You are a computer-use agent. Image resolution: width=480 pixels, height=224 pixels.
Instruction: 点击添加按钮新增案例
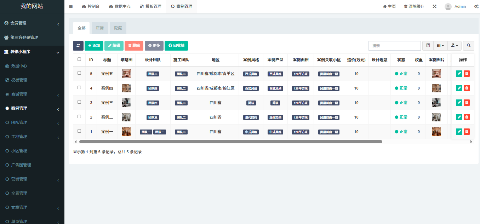click(x=93, y=46)
